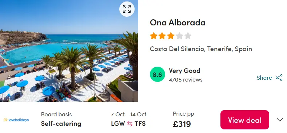Click the fourth grey rating star

(x=179, y=36)
